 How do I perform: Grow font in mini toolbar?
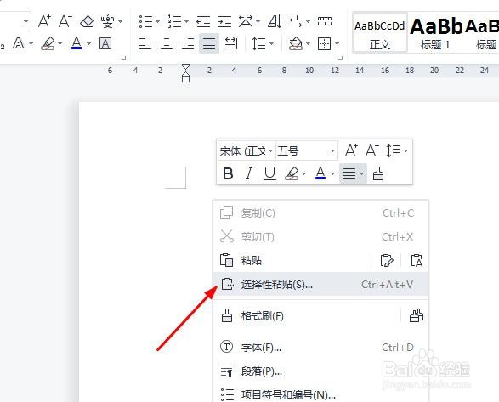coord(351,150)
